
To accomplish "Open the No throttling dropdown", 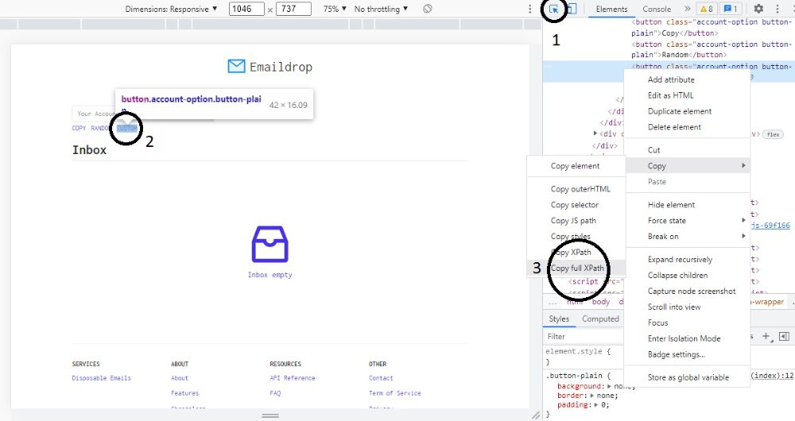I will tap(381, 9).
